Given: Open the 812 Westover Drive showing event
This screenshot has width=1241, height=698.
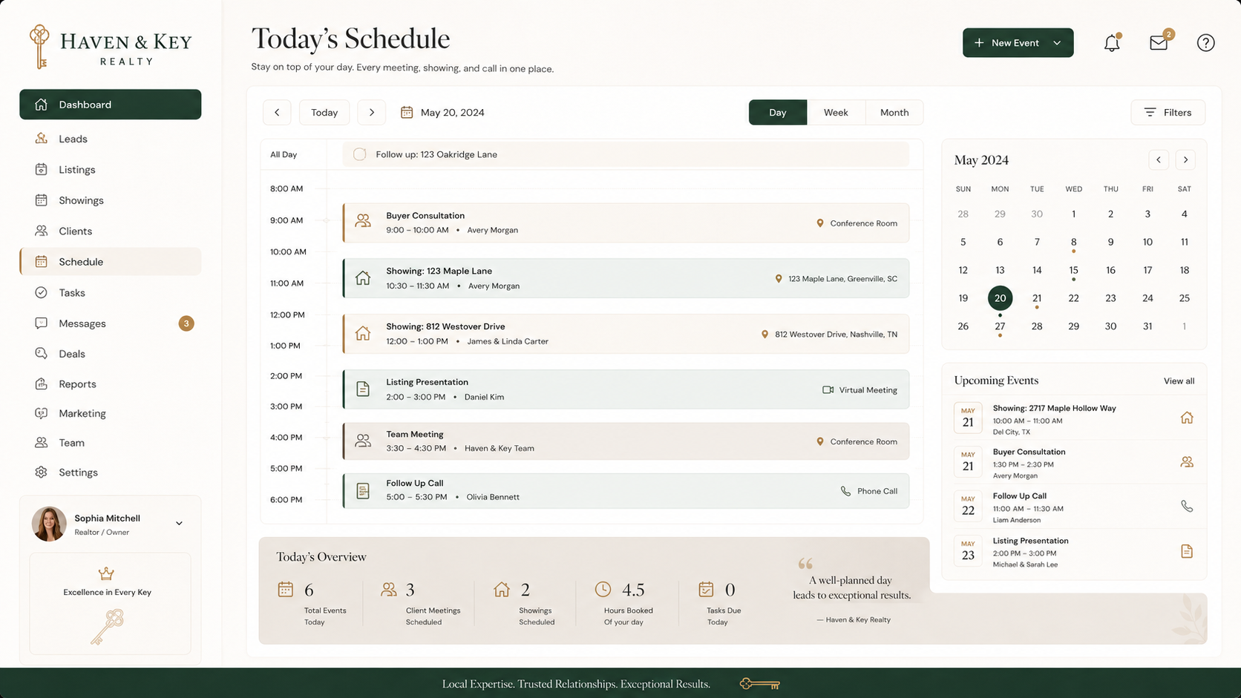Looking at the screenshot, I should (x=626, y=333).
